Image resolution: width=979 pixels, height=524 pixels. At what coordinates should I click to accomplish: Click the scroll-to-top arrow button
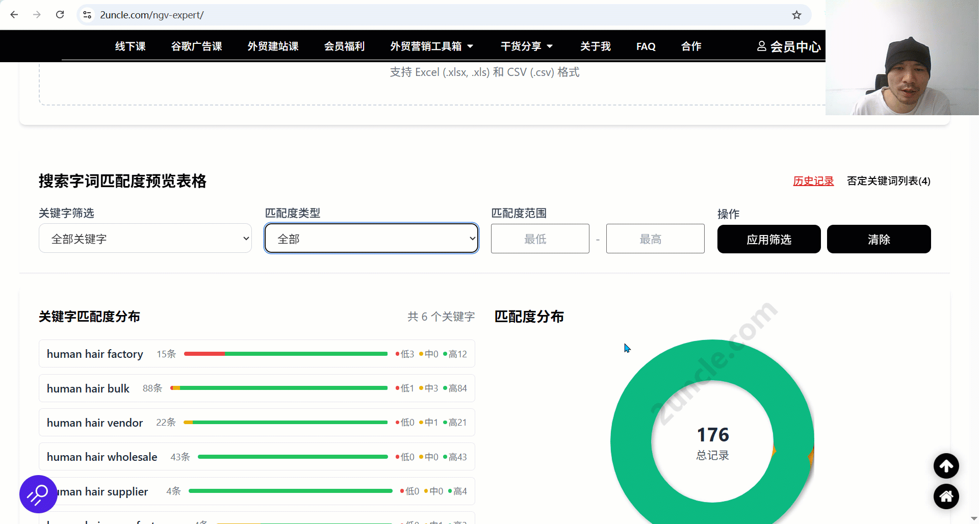946,466
